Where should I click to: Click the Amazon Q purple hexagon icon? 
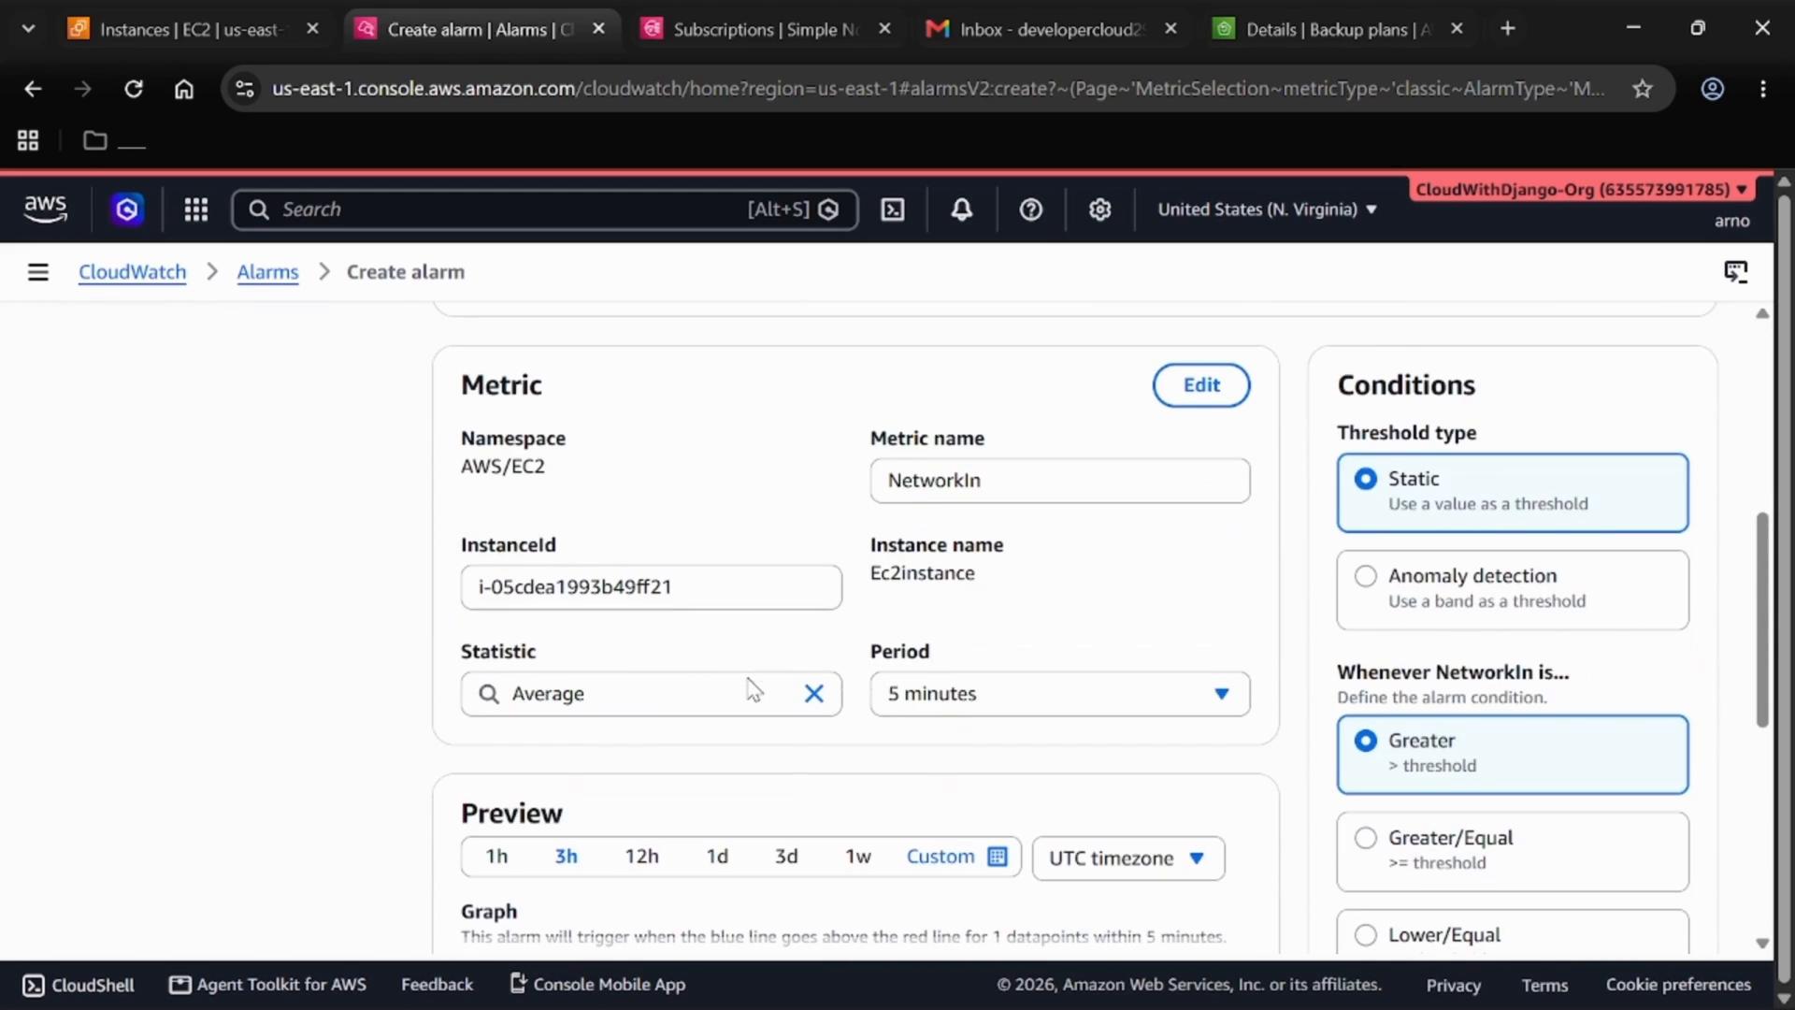pos(127,209)
